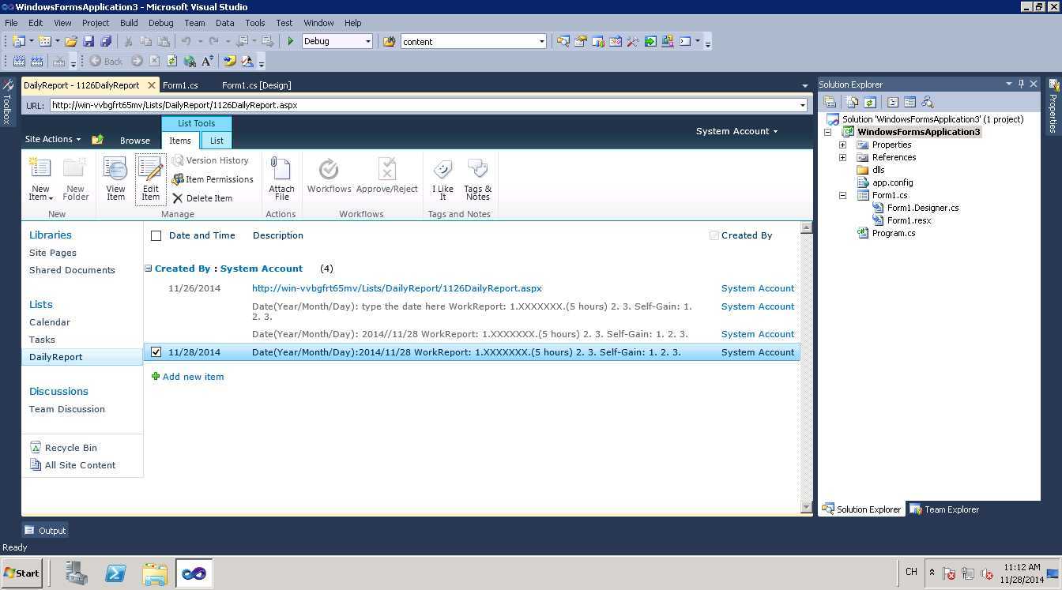Click Add new item link
The width and height of the screenshot is (1062, 590).
(193, 377)
